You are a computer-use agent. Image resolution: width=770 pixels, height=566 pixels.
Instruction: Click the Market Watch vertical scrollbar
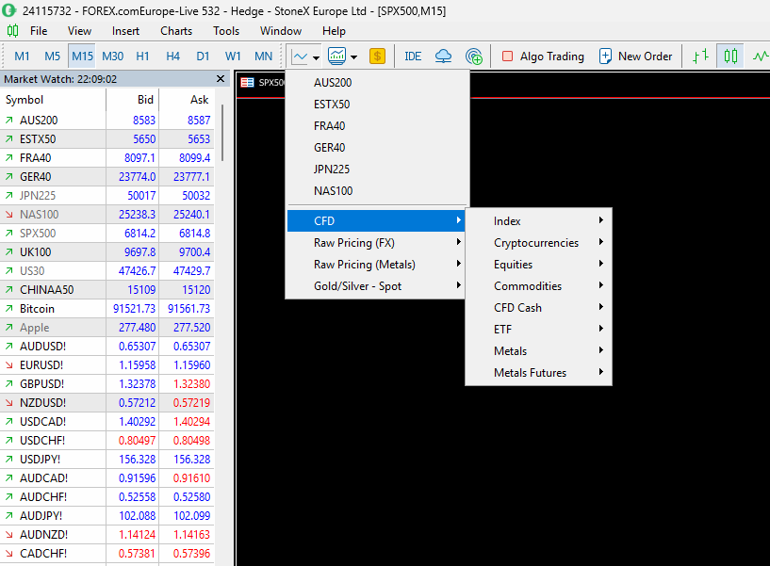pos(223,132)
